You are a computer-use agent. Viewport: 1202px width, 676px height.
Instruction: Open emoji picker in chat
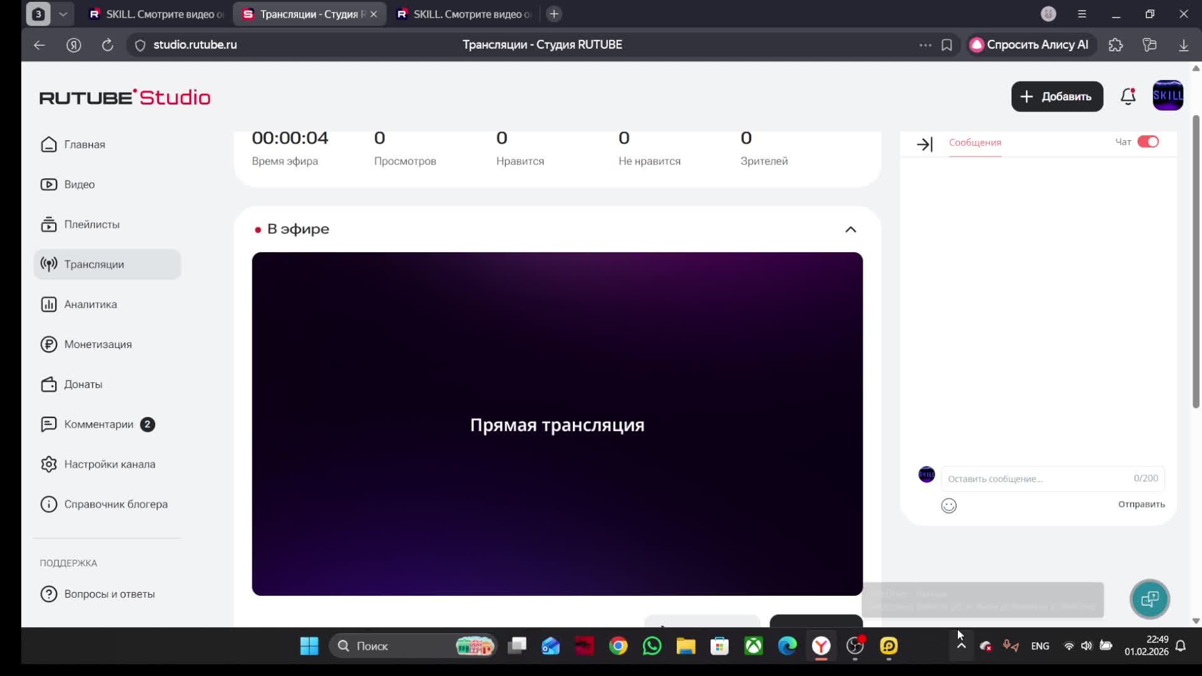[948, 506]
